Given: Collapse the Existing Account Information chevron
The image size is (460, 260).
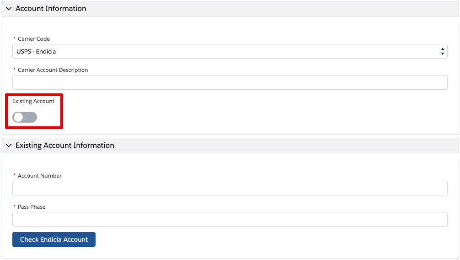Looking at the screenshot, I should (9, 146).
